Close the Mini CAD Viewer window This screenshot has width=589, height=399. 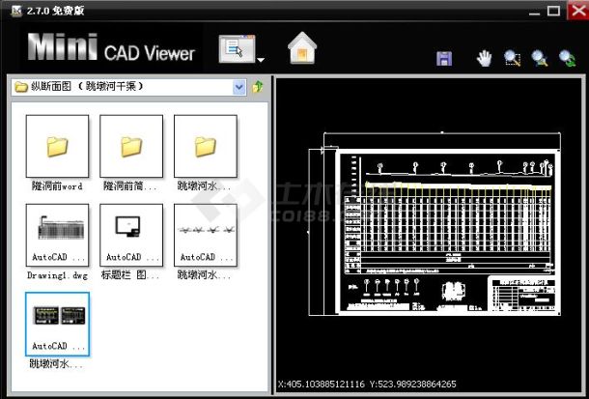pos(577,10)
